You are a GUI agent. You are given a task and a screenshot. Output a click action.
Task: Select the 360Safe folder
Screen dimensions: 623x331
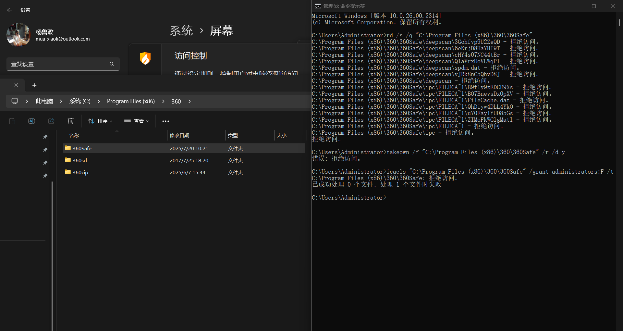[82, 148]
